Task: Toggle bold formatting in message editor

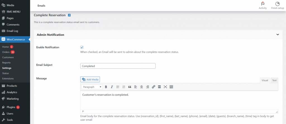Action: [x=106, y=87]
